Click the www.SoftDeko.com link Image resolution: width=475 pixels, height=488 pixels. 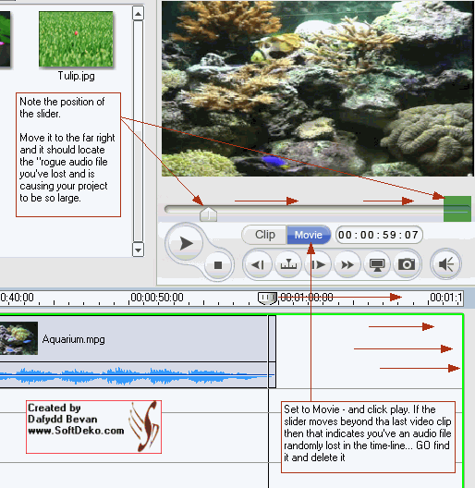76,431
